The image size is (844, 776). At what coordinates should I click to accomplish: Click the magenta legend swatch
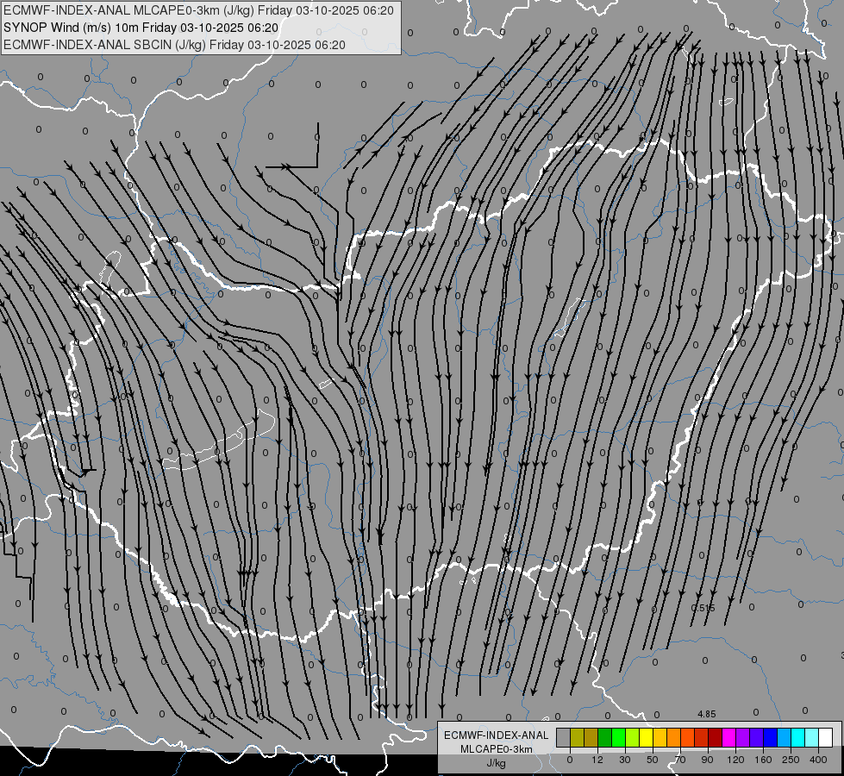(729, 737)
